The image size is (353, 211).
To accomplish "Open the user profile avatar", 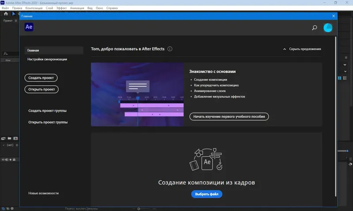I will 328,28.
